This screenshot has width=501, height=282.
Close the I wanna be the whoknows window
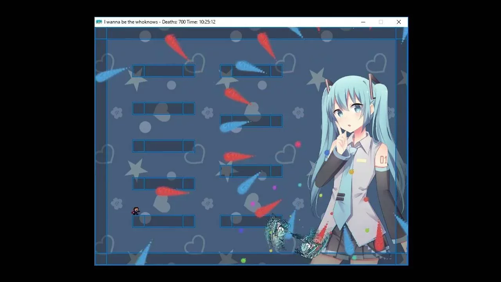399,22
